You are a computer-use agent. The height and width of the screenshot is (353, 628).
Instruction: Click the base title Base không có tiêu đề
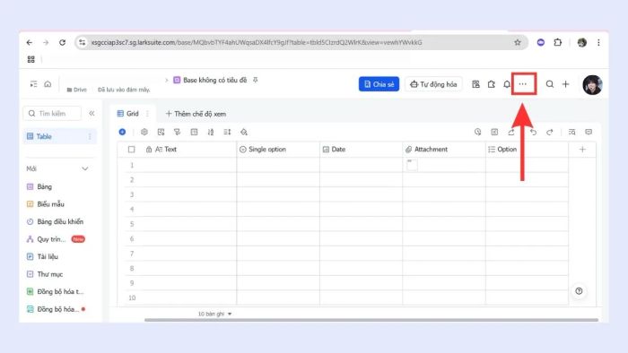[214, 80]
